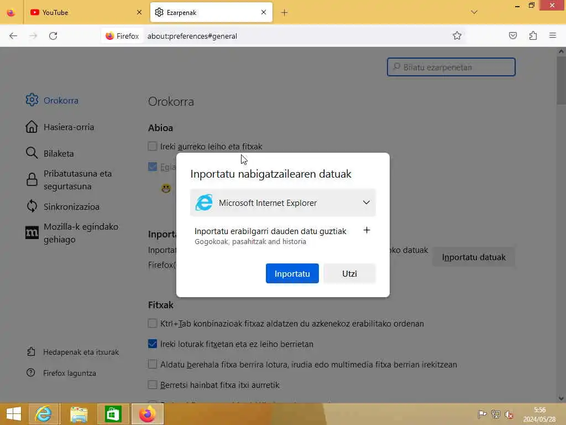Close the YouTube tab

click(x=139, y=13)
